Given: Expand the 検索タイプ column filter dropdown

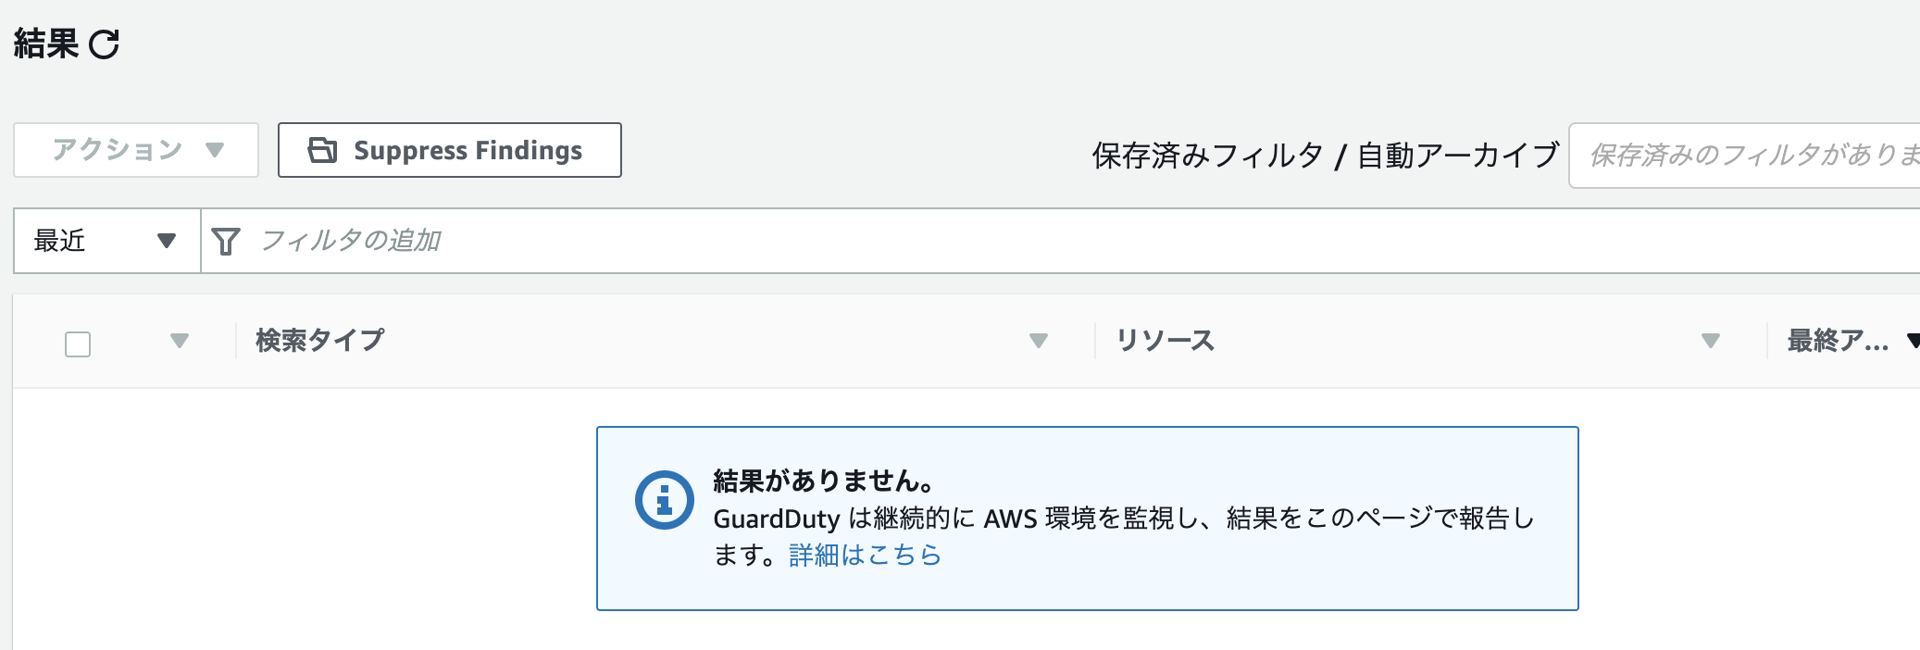Looking at the screenshot, I should pos(1038,341).
